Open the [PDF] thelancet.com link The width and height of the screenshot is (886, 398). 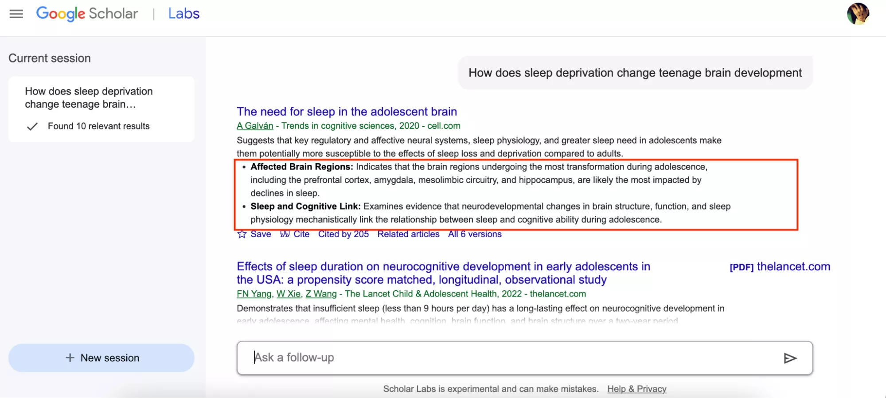coord(780,267)
